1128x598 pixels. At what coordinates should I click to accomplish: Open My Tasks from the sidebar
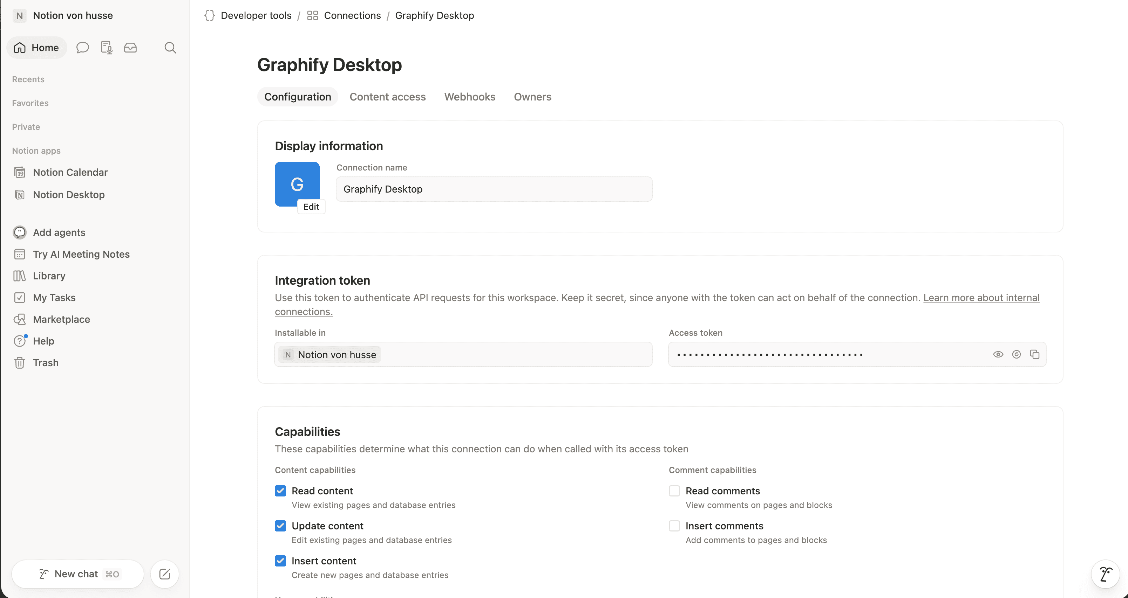pos(54,298)
